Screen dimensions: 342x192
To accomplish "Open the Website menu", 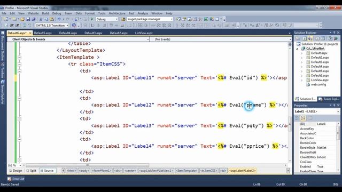I will pyautogui.click(x=33, y=13).
